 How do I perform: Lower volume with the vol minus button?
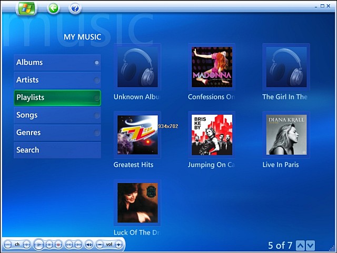(x=100, y=245)
